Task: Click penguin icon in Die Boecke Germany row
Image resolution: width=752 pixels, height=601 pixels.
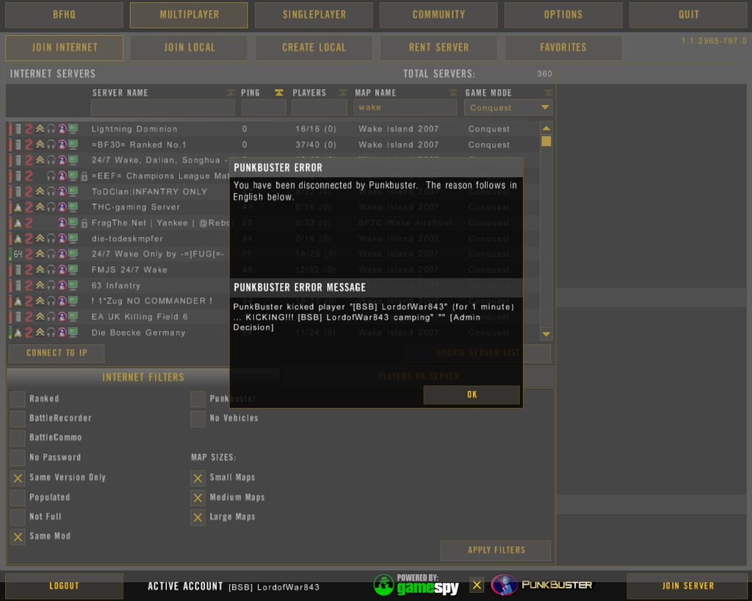Action: pyautogui.click(x=18, y=332)
